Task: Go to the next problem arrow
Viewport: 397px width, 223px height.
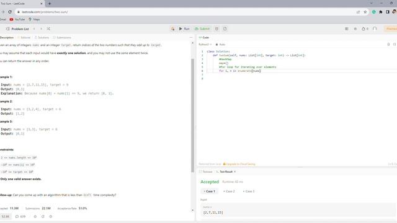Action: (42, 29)
